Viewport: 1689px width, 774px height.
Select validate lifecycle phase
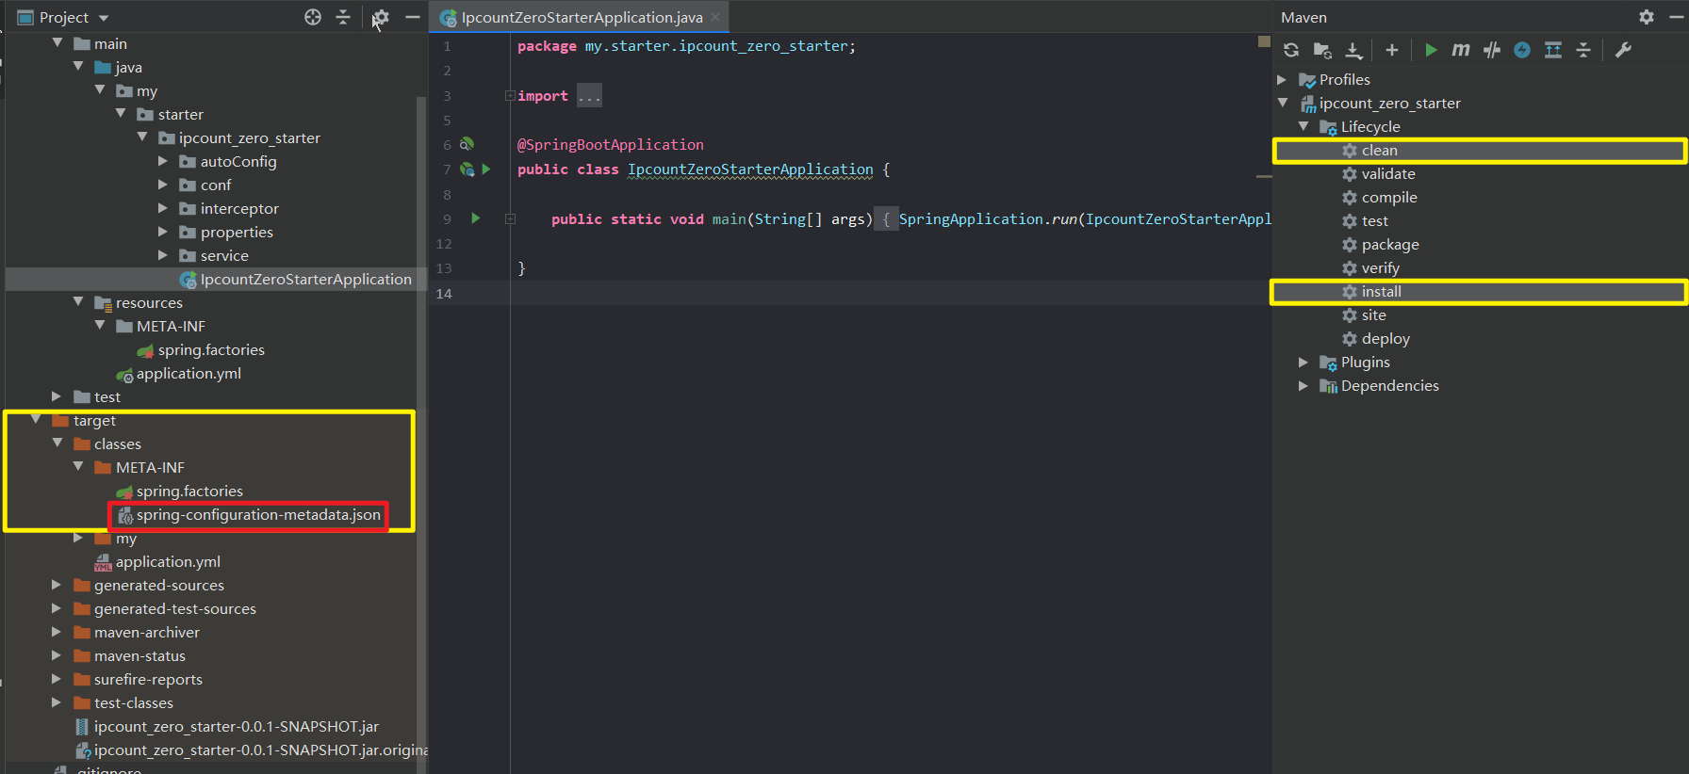click(1388, 174)
